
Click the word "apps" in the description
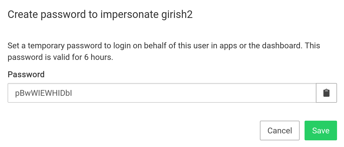tap(228, 46)
